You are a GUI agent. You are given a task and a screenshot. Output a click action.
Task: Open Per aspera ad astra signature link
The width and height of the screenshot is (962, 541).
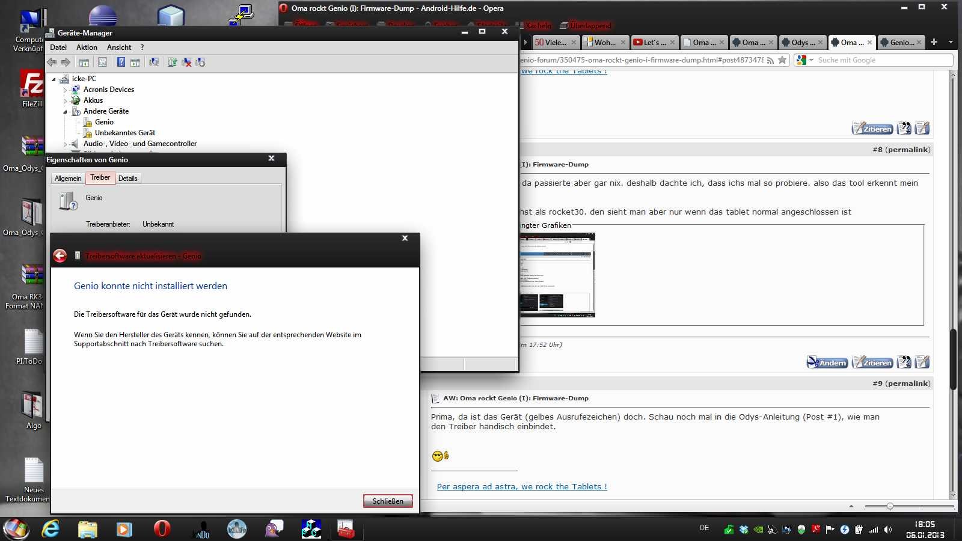pos(522,486)
